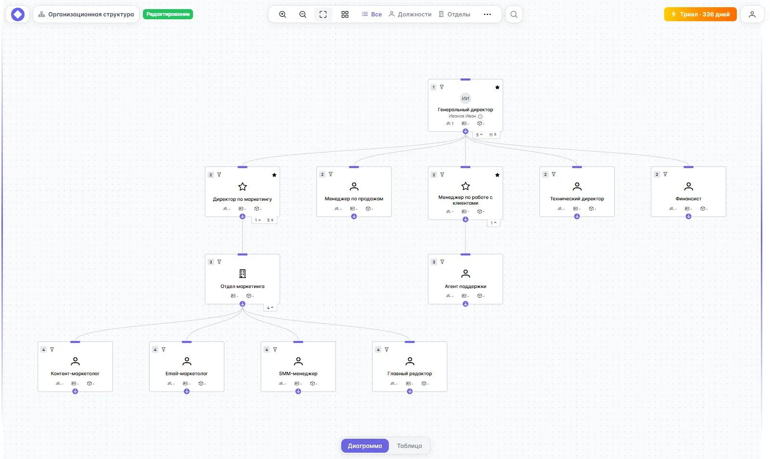Viewport: 770px width, 459px height.
Task: Click the app logo icon in the header
Action: (x=18, y=14)
